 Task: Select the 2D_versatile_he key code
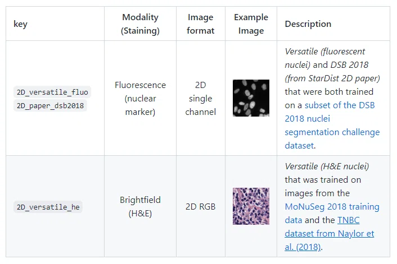pos(48,207)
